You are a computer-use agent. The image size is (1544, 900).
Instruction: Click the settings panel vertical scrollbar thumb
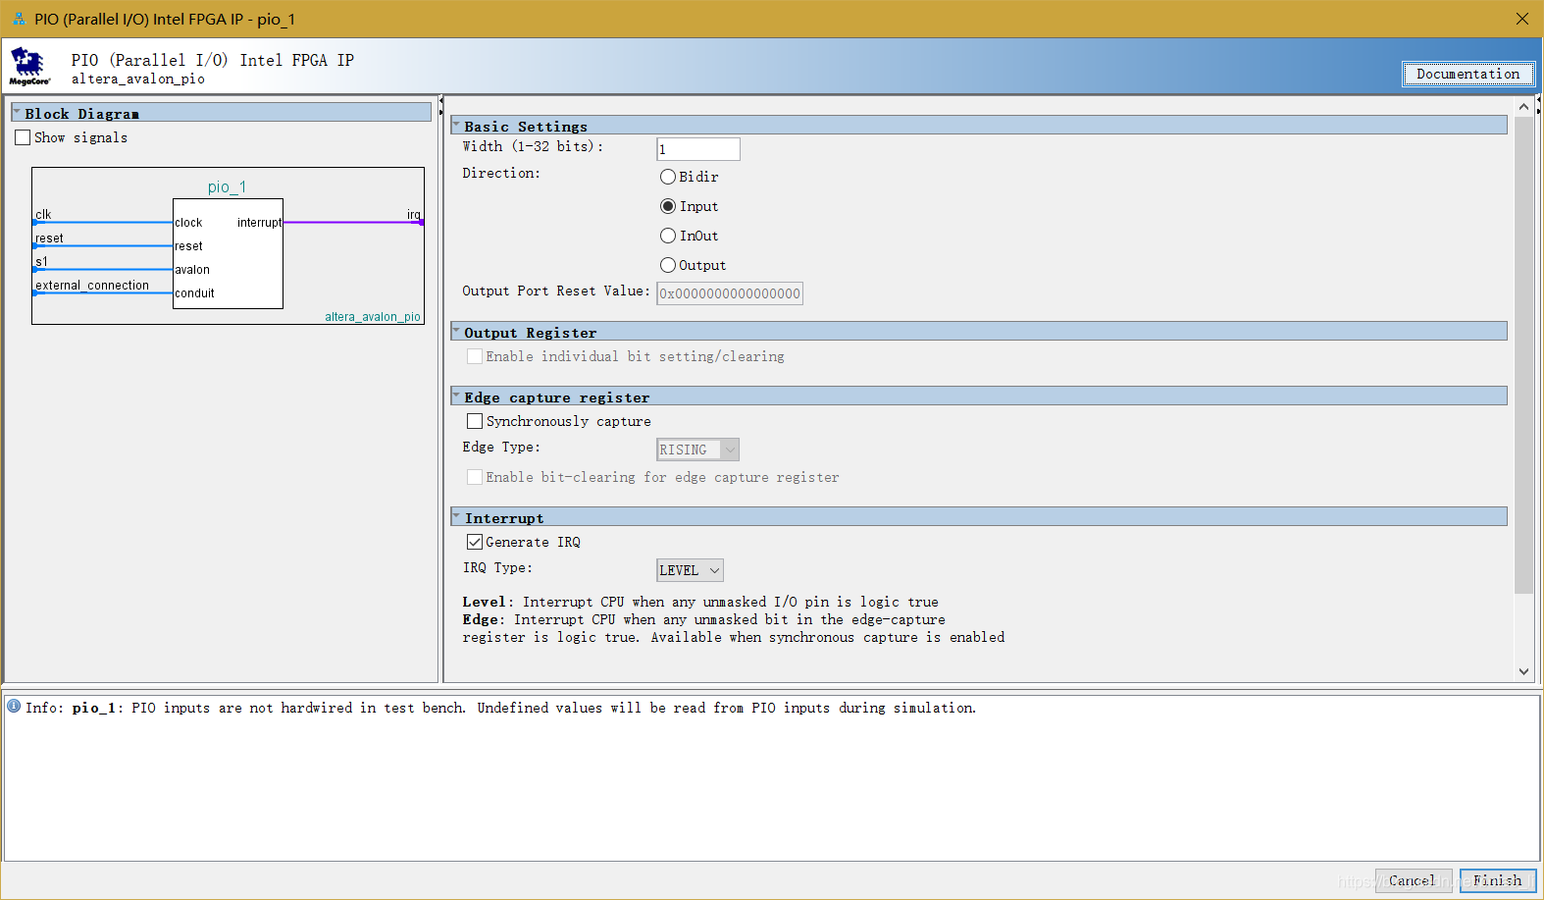[x=1523, y=355]
